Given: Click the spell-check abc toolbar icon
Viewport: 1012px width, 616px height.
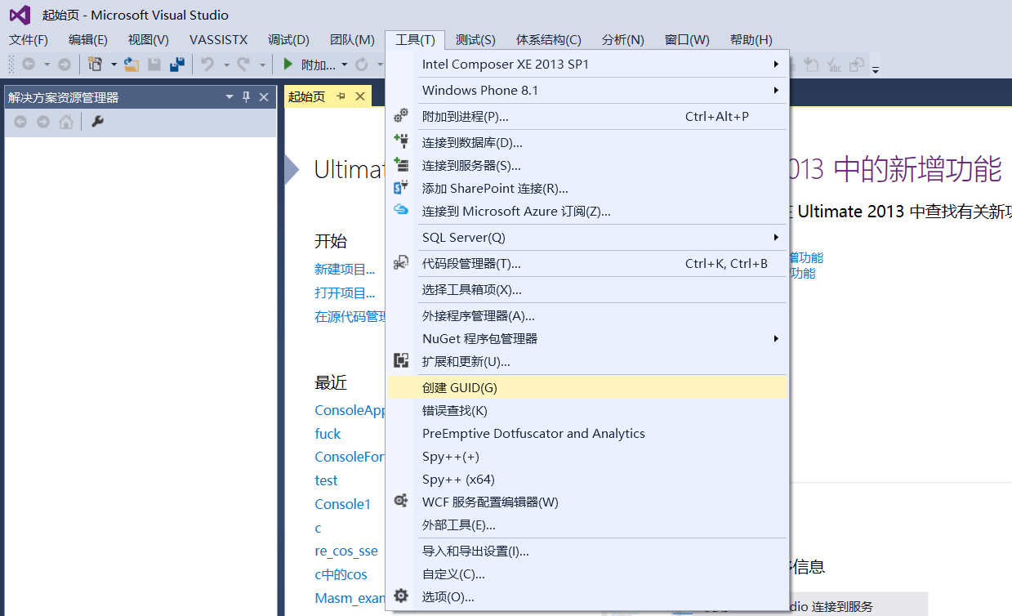Looking at the screenshot, I should 835,65.
